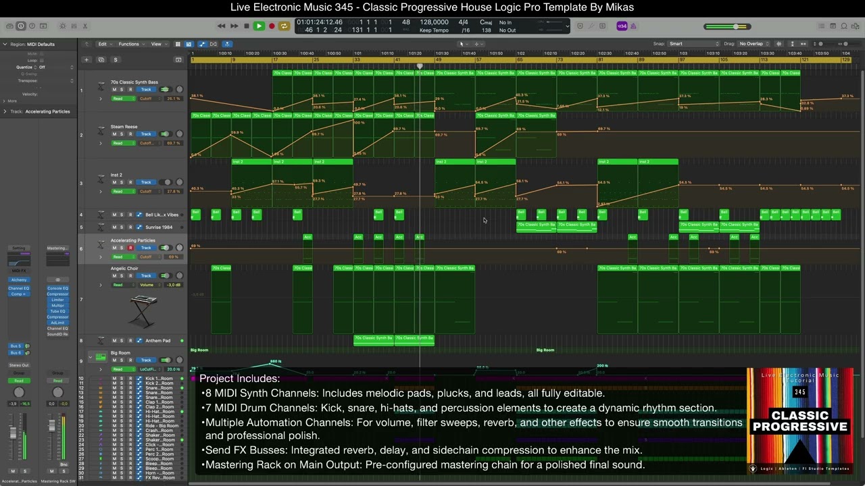This screenshot has height=486, width=865.
Task: Expand 70s Classic Synth Bass automation lanes
Action: coord(101,99)
